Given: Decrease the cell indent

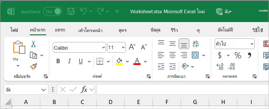Looking at the screenshot, I should click(x=161, y=66).
